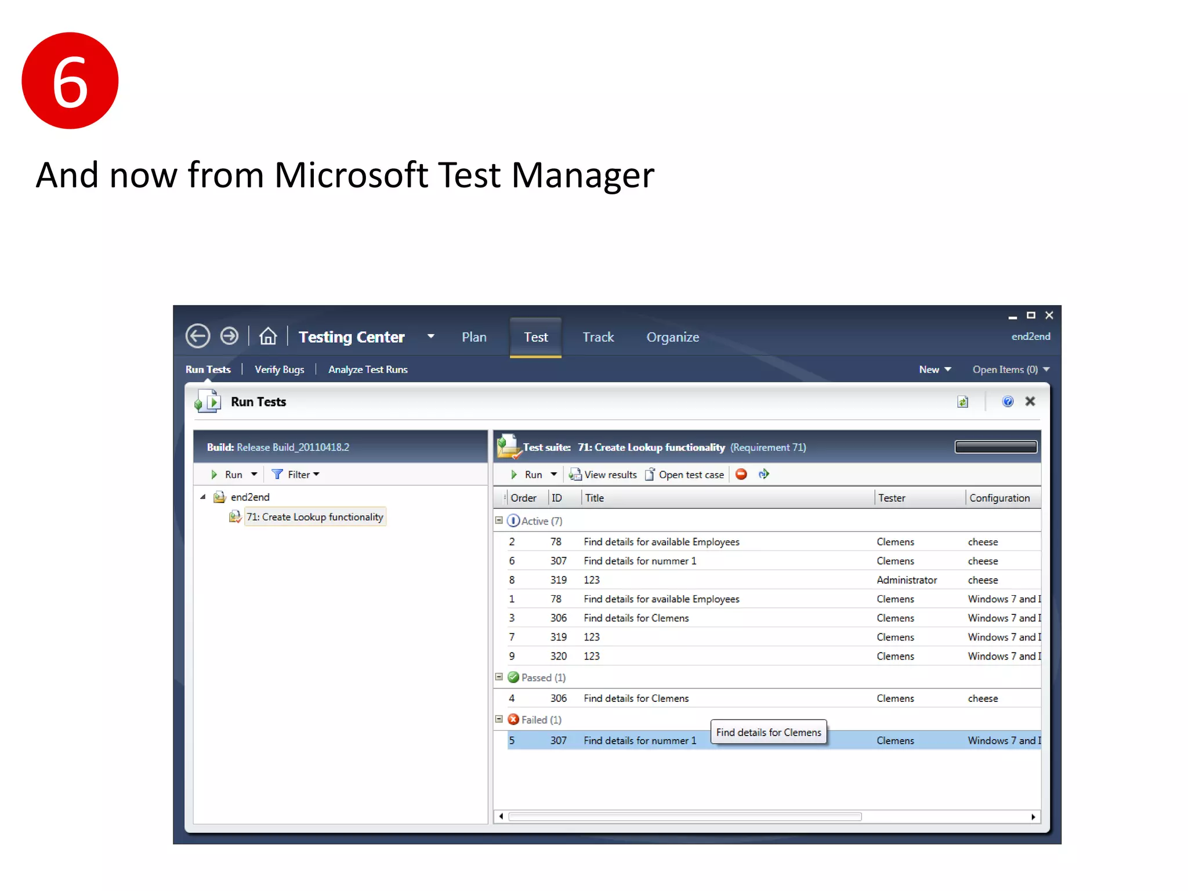Open the Open Items (0) dropdown

1011,370
